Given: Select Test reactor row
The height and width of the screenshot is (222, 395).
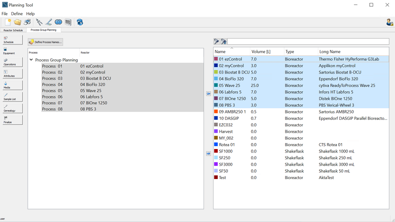Looking at the screenshot, I should tap(301, 178).
